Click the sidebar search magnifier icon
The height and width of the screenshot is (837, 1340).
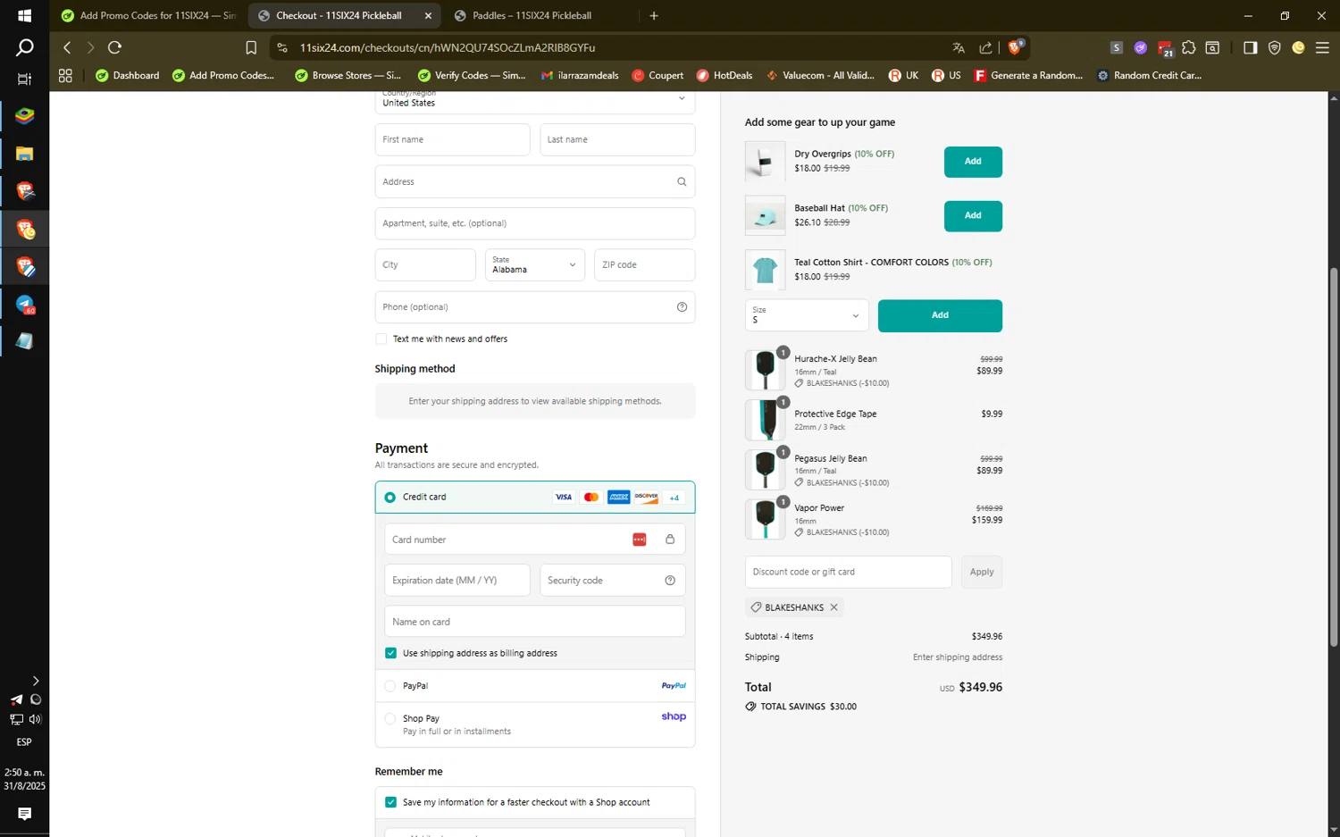point(25,47)
